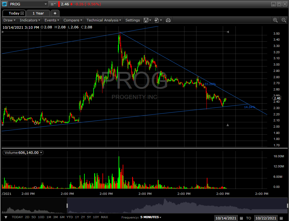Collapse the bottom bar with down triangle
This screenshot has height=221, width=289.
click(6, 217)
